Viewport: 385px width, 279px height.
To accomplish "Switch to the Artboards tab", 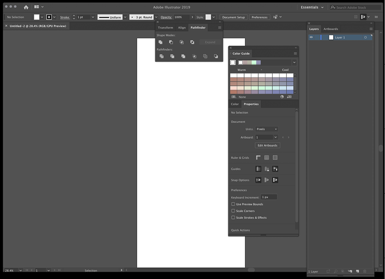I will [330, 29].
